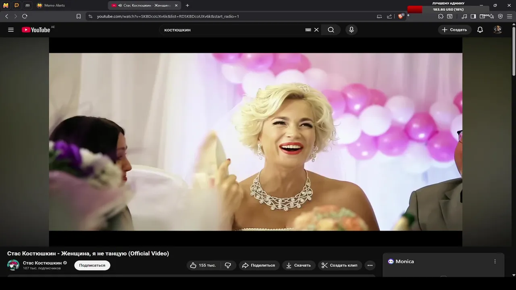
Task: Open the YouTube hamburger guide menu
Action: click(x=11, y=30)
